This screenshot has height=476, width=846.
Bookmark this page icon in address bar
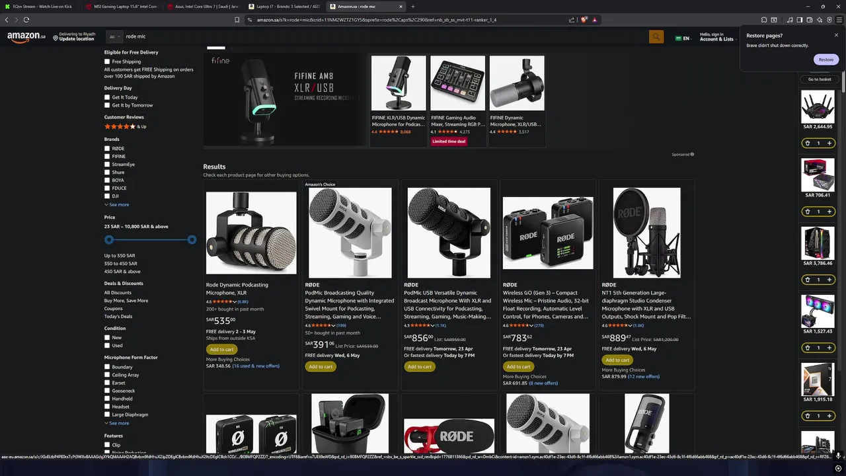(237, 20)
